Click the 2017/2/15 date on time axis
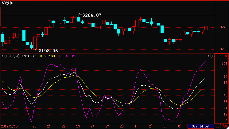 coord(9,126)
